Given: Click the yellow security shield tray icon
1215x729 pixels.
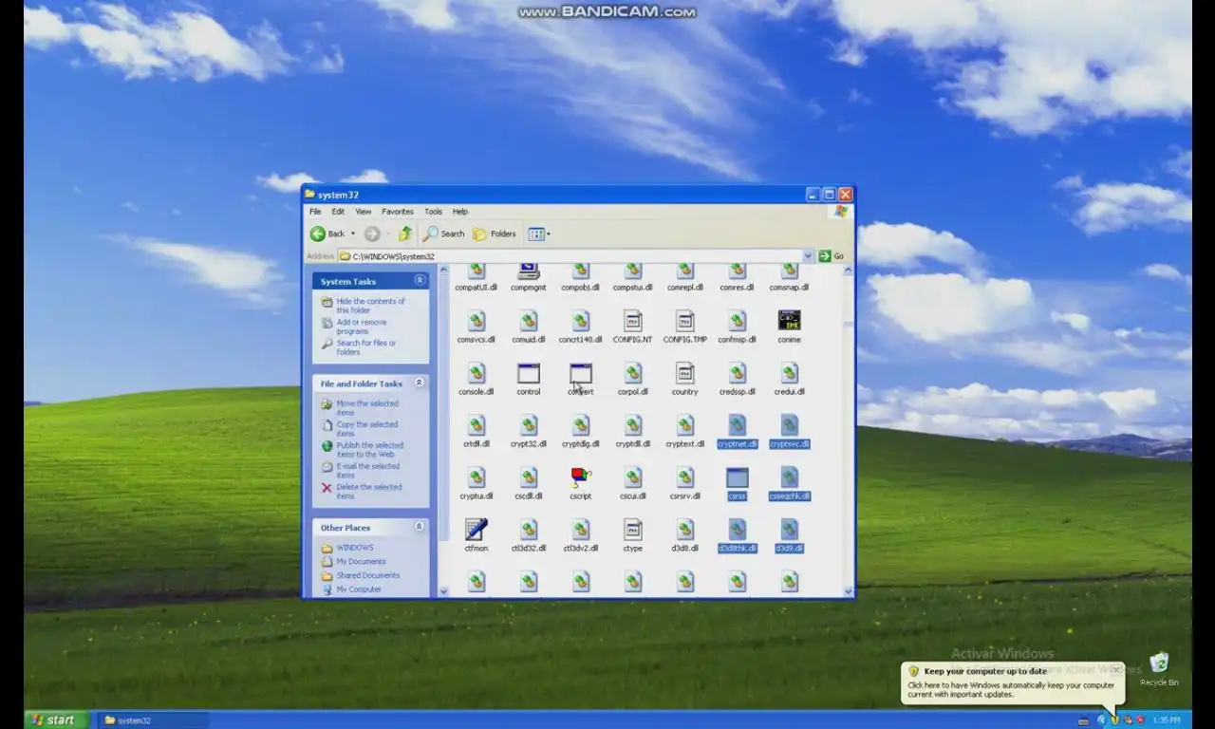Looking at the screenshot, I should coord(1114,720).
